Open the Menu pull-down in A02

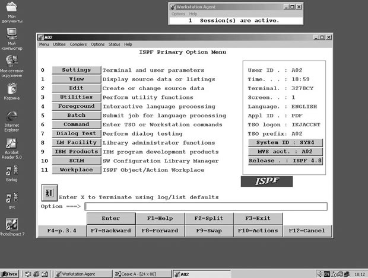pyautogui.click(x=44, y=44)
